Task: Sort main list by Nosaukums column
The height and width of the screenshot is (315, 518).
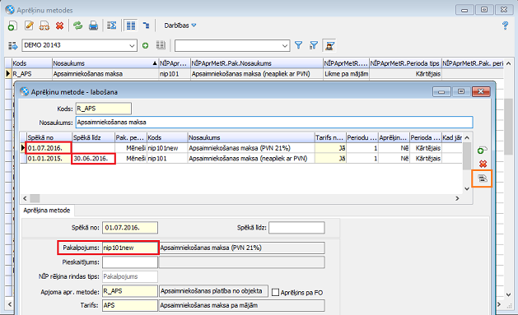Action: click(105, 63)
